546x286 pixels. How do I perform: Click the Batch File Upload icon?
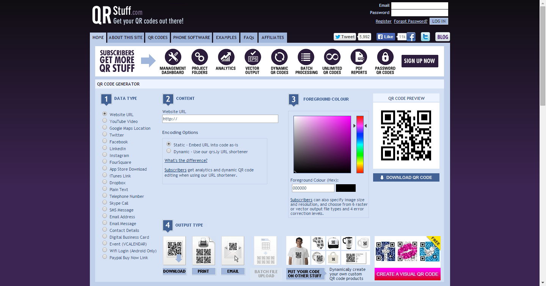265,250
